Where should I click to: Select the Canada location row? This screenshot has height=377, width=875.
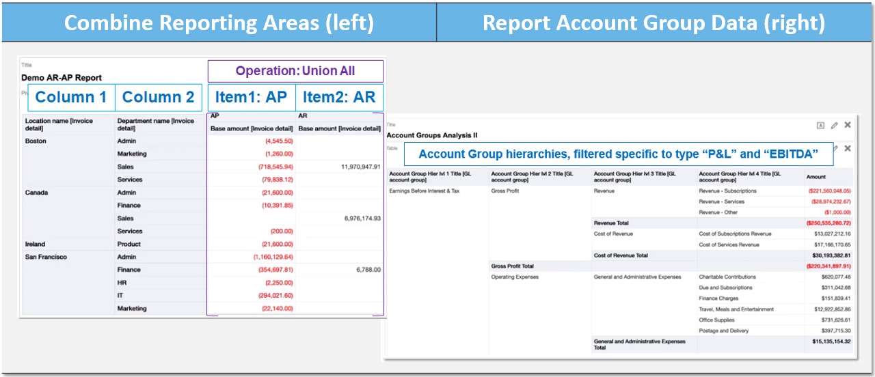pyautogui.click(x=36, y=193)
